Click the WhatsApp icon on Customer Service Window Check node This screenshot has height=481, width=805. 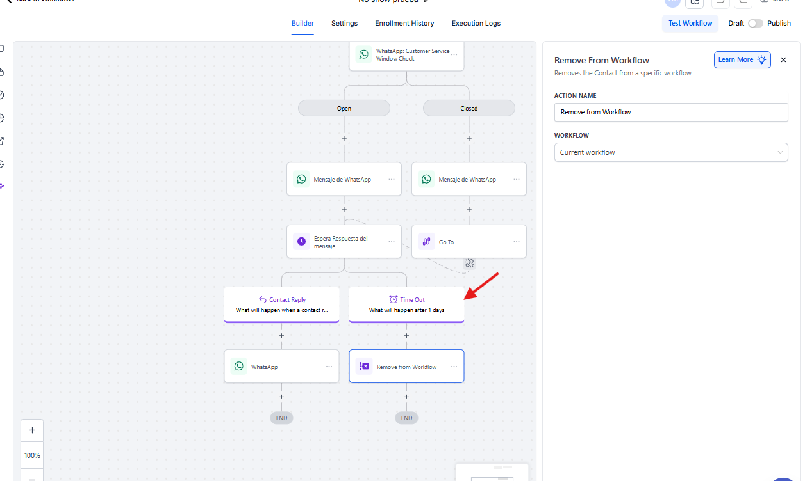364,54
